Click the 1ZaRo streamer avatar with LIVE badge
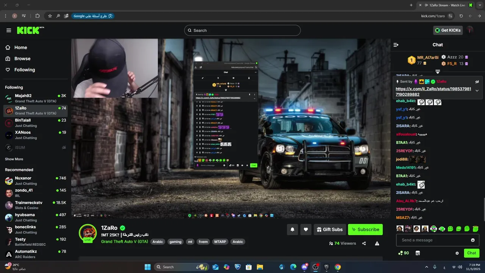Image resolution: width=485 pixels, height=273 pixels. click(x=88, y=233)
